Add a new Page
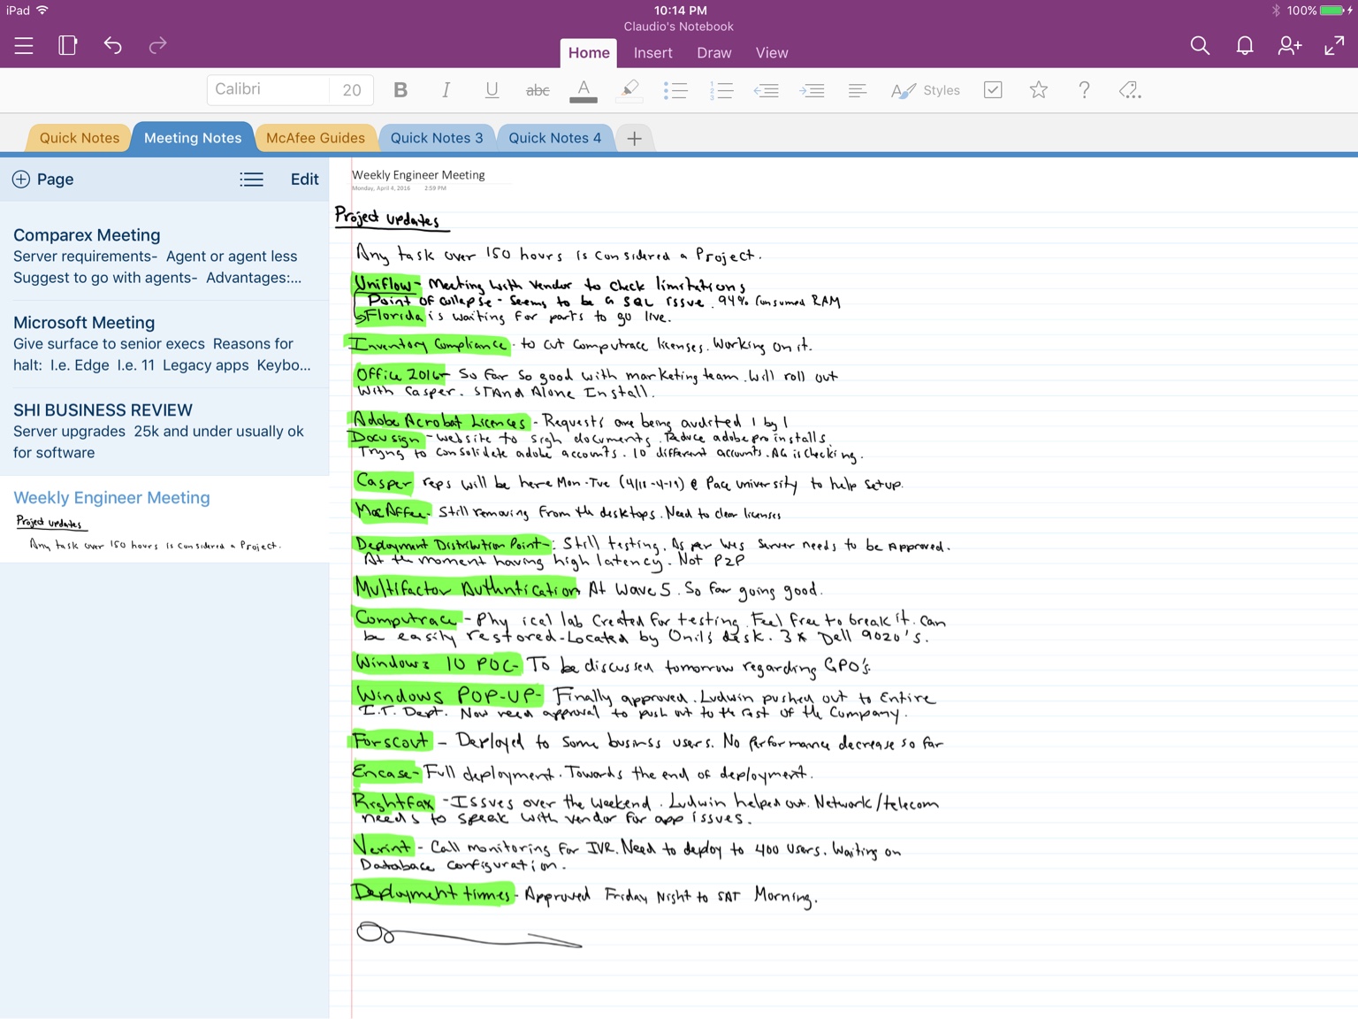The height and width of the screenshot is (1019, 1358). (x=43, y=180)
